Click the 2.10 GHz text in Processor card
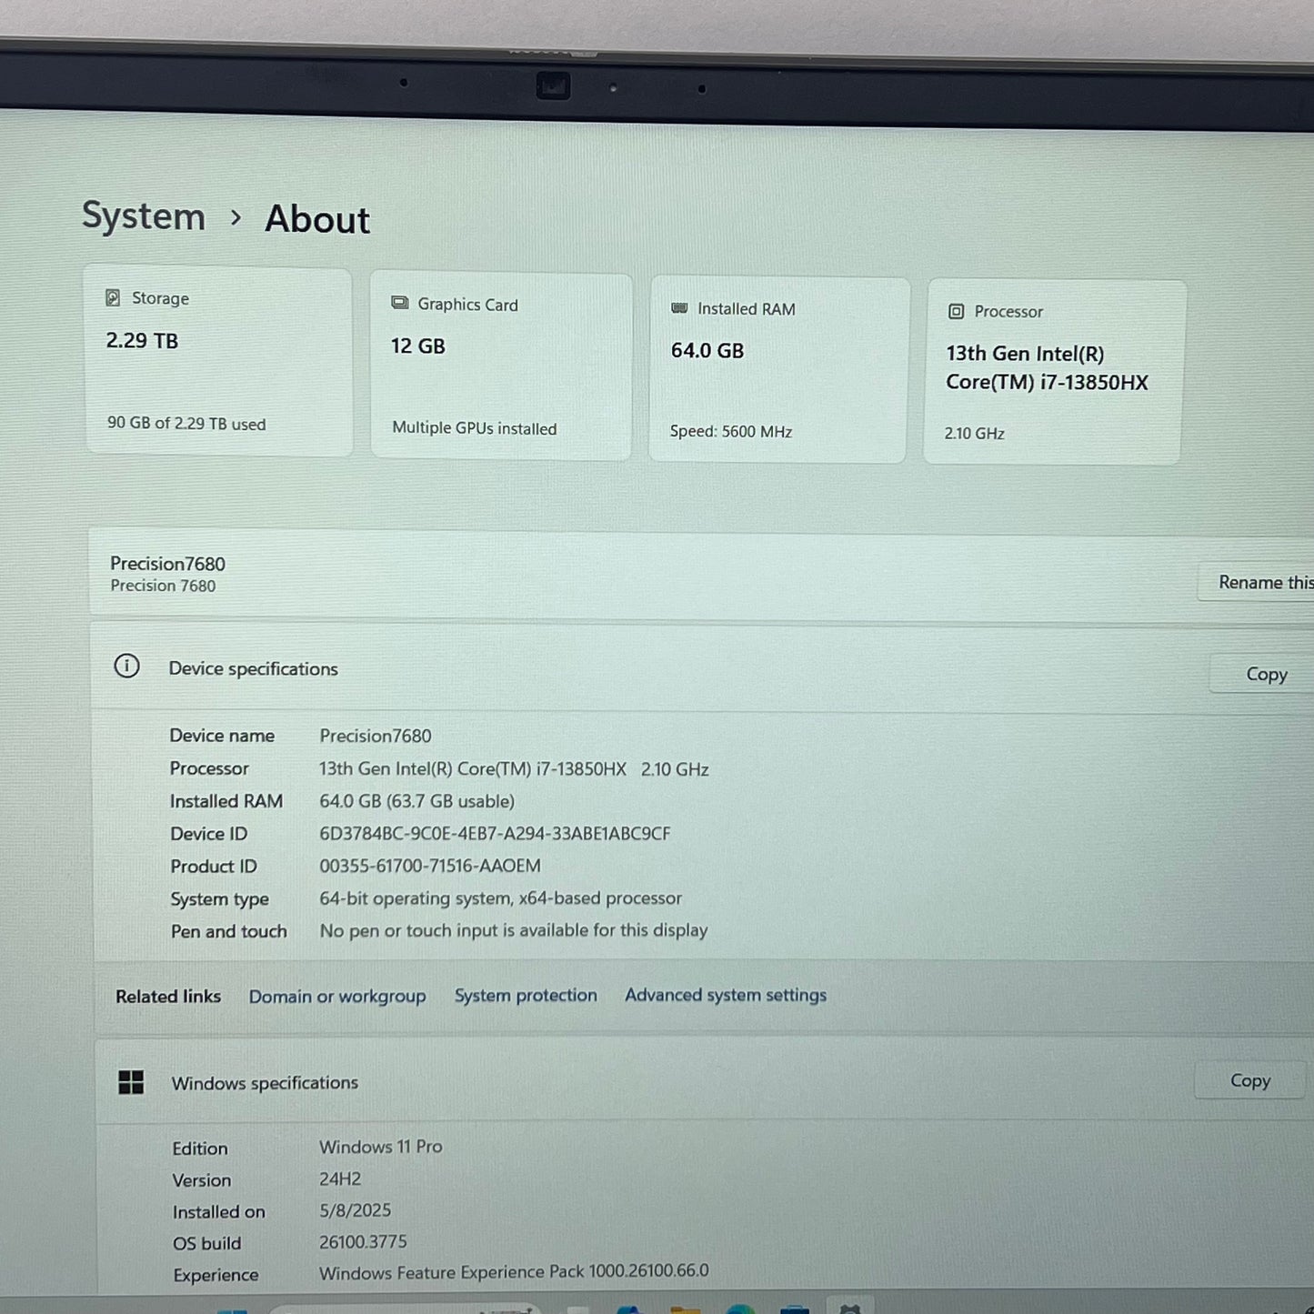 [974, 434]
